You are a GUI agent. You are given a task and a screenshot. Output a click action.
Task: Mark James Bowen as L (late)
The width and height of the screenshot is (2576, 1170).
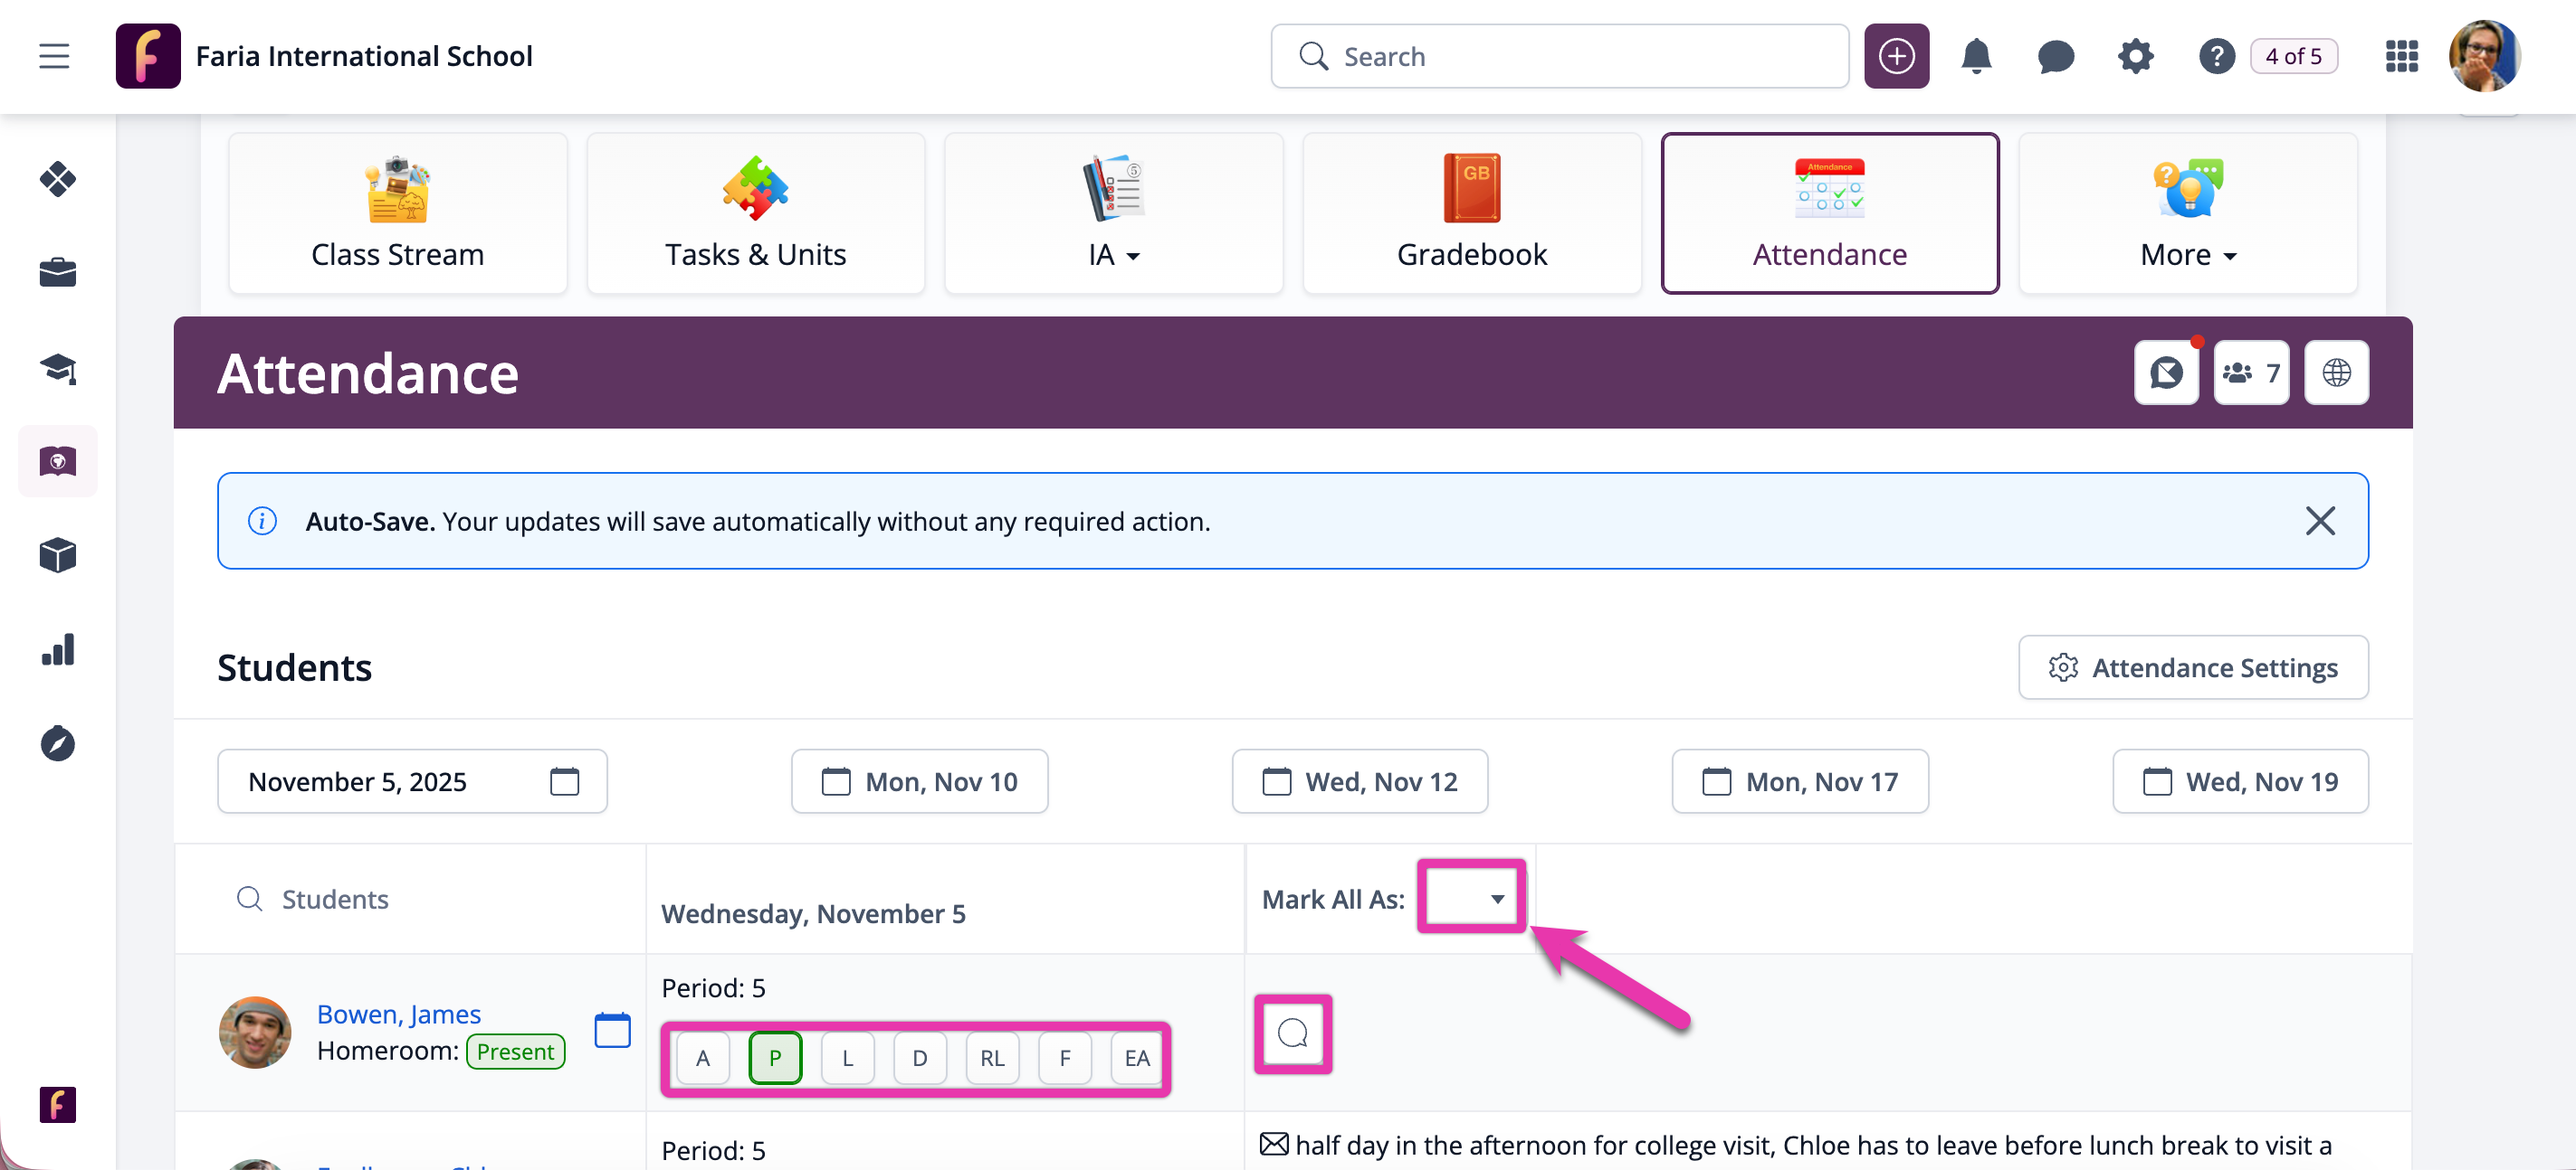point(847,1057)
